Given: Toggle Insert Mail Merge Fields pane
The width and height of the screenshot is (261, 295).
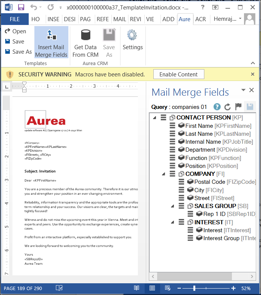Looking at the screenshot, I should pyautogui.click(x=51, y=42).
